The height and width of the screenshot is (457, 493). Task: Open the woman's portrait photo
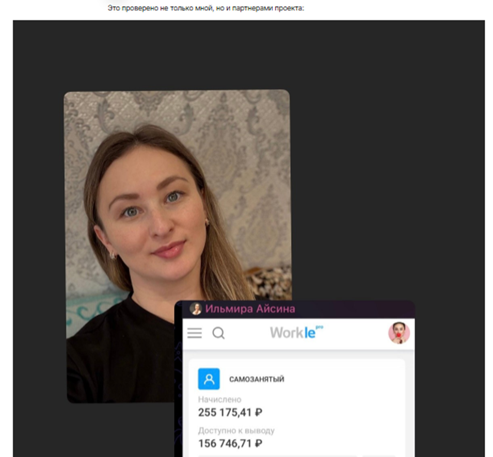pos(178,246)
